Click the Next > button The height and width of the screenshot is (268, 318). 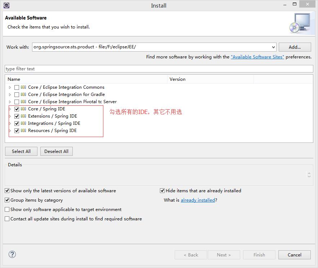click(224, 255)
